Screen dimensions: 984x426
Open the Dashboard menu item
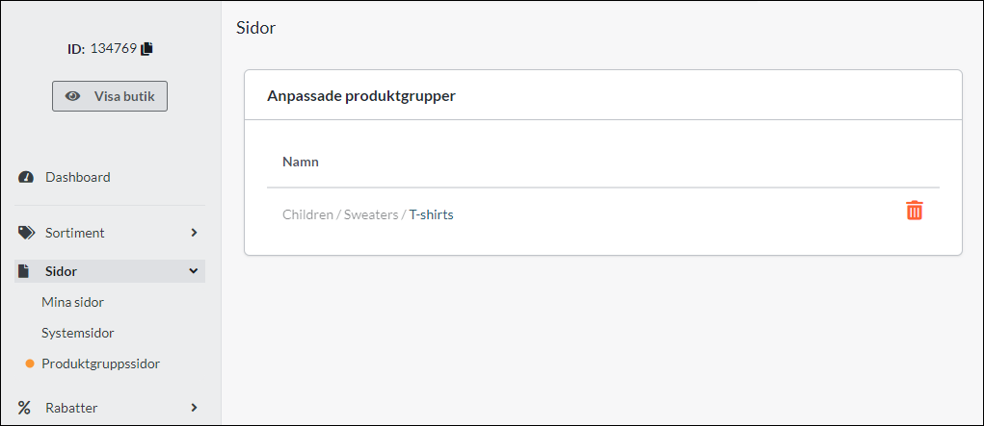pyautogui.click(x=77, y=177)
